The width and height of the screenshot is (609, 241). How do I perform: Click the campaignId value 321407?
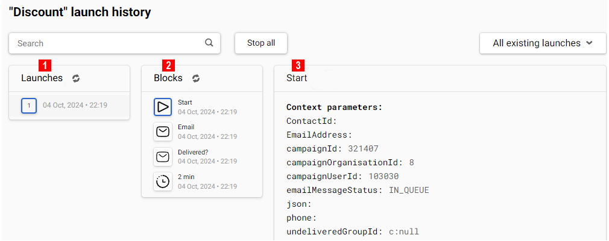pos(363,148)
